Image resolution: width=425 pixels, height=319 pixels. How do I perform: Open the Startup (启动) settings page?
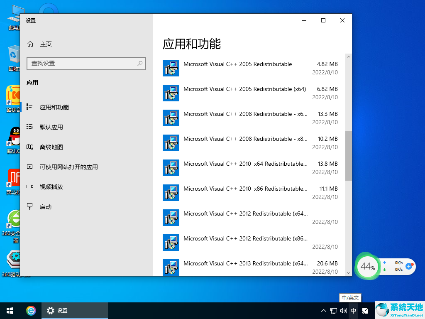coord(46,207)
